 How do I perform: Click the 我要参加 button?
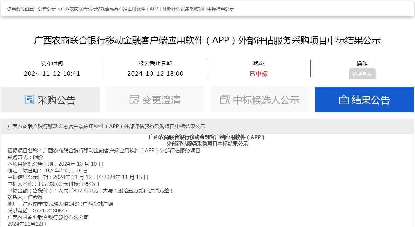(x=362, y=74)
